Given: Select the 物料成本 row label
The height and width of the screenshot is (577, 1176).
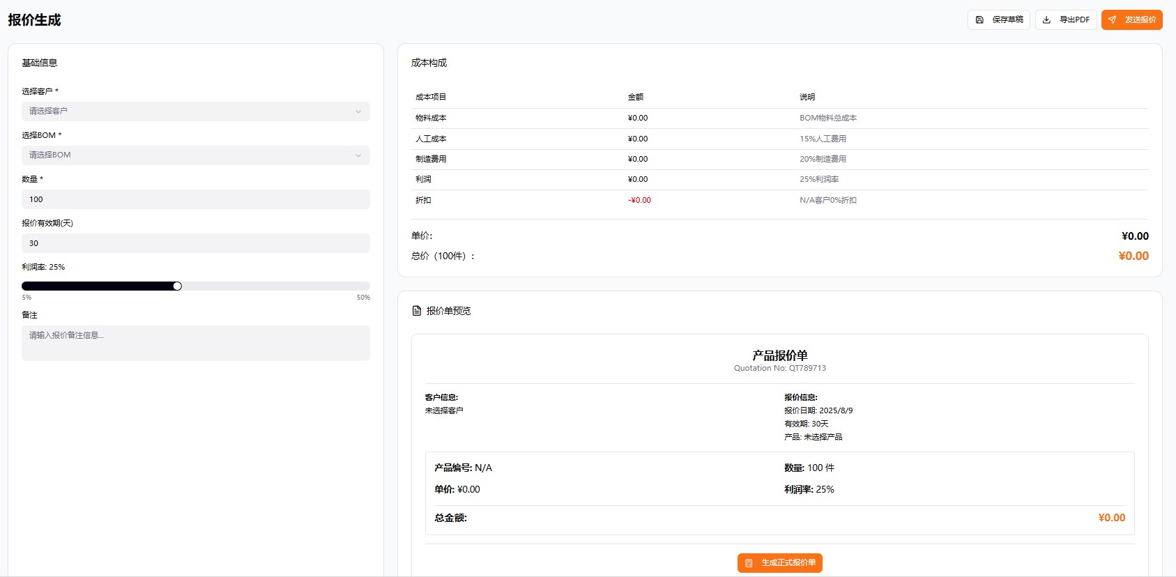Looking at the screenshot, I should 431,118.
